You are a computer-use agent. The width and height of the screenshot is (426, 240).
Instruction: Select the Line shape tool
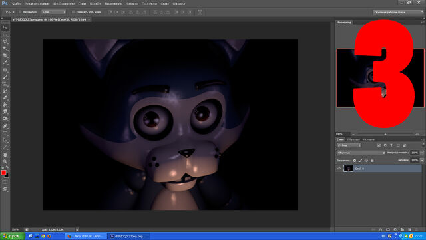click(5, 147)
